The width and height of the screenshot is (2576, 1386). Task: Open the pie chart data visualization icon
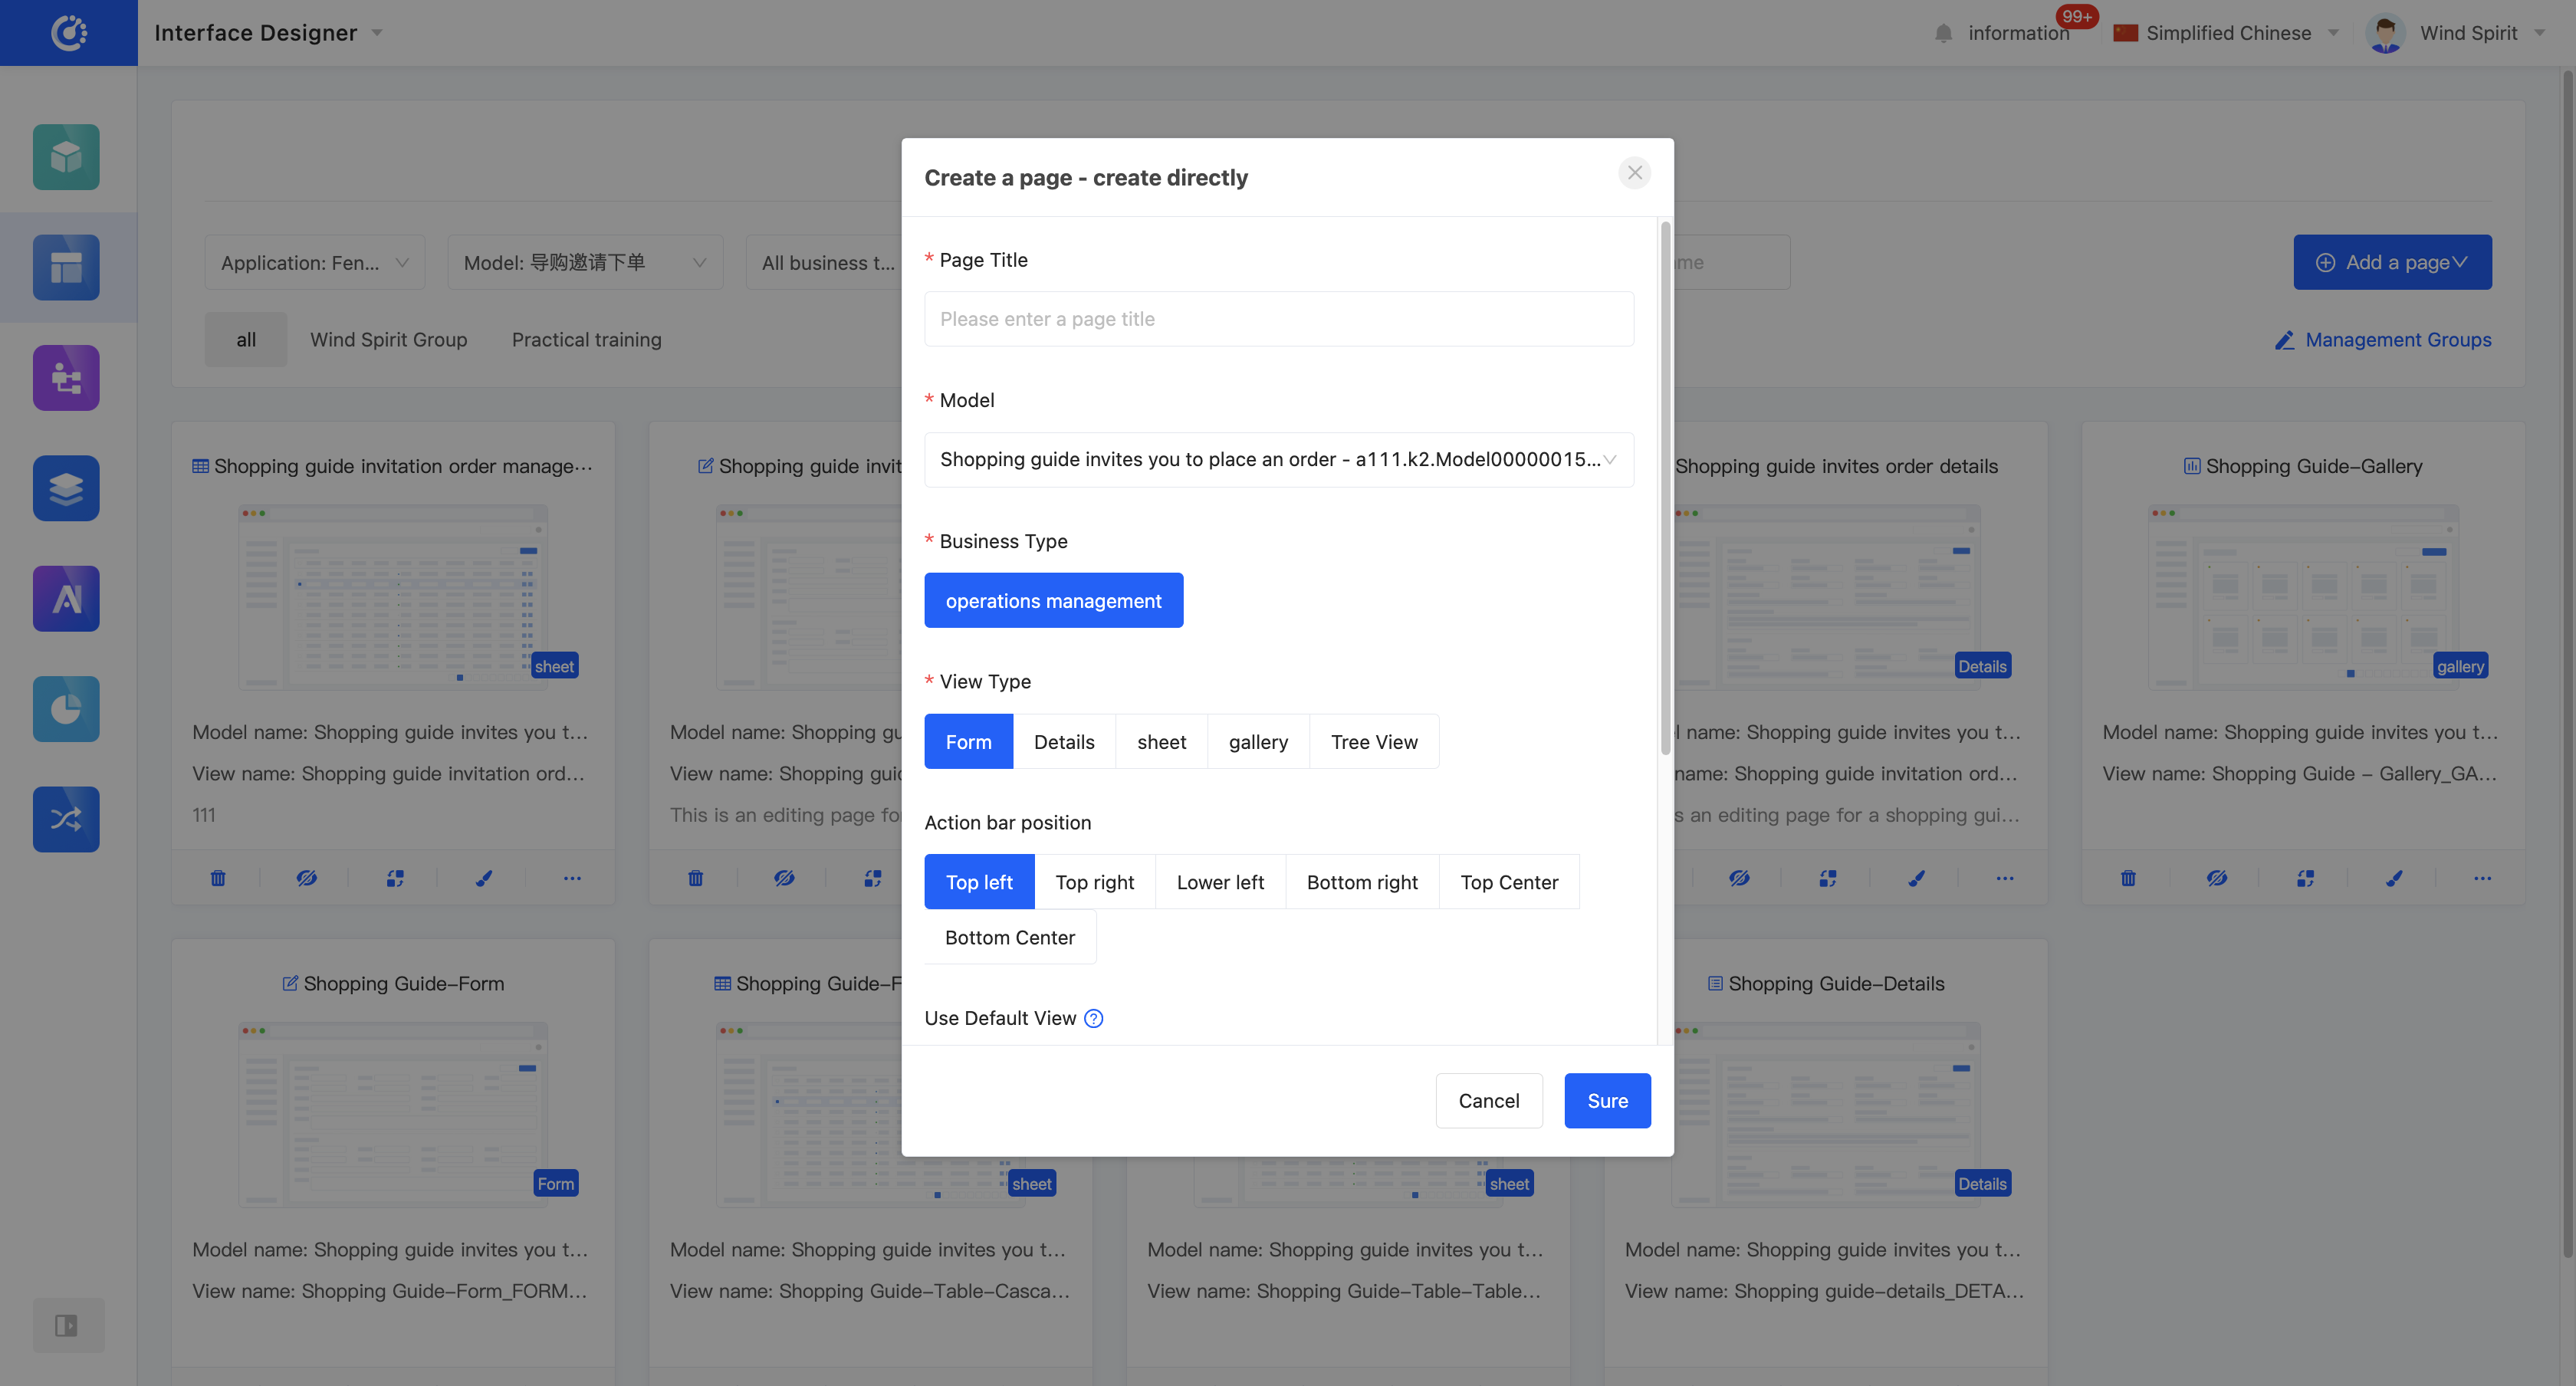click(66, 709)
